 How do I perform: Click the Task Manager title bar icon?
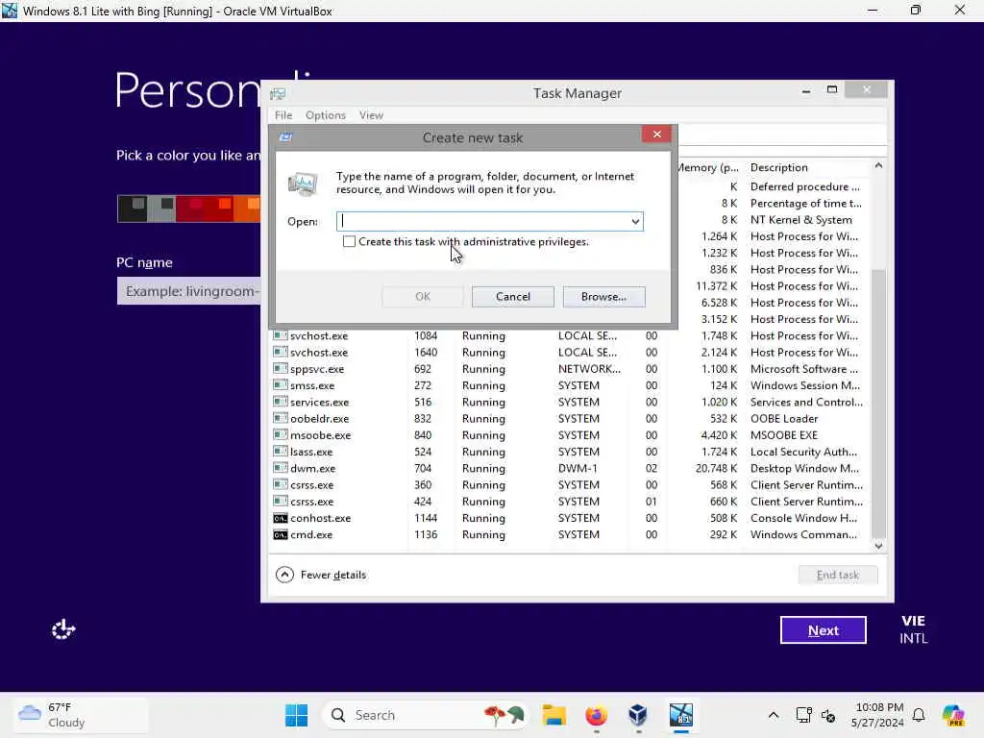click(278, 93)
